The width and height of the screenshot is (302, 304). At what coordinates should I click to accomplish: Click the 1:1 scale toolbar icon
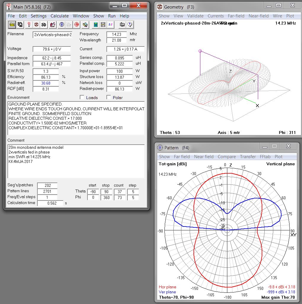click(x=110, y=25)
